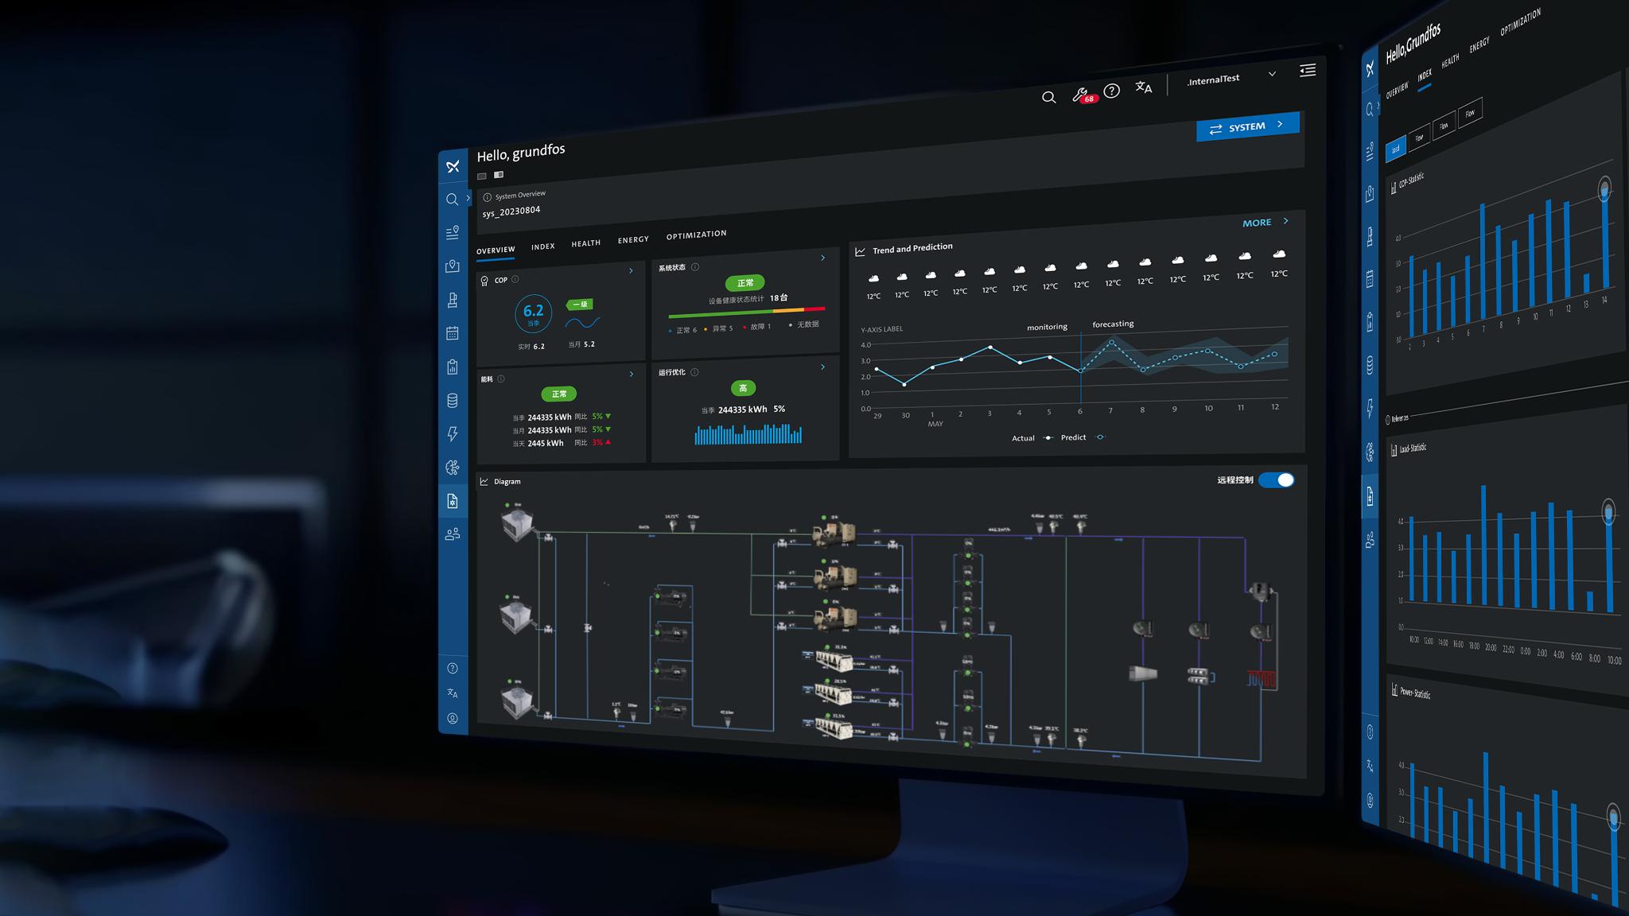The image size is (1629, 916).
Task: Toggle the Predict series in chart legend
Action: (1083, 437)
